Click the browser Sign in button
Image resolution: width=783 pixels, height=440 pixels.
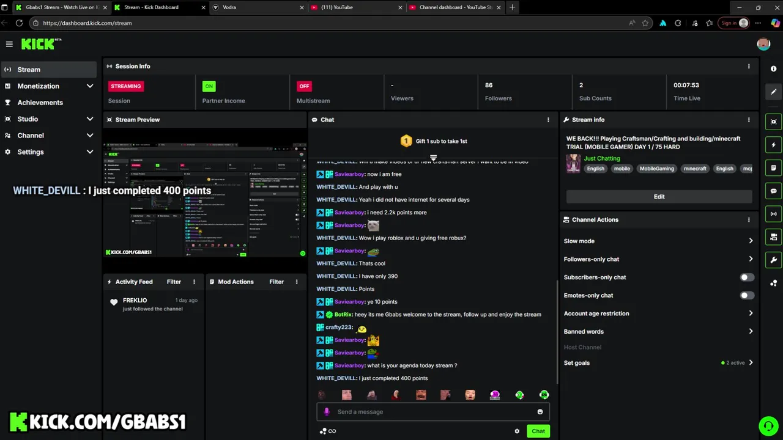[734, 23]
